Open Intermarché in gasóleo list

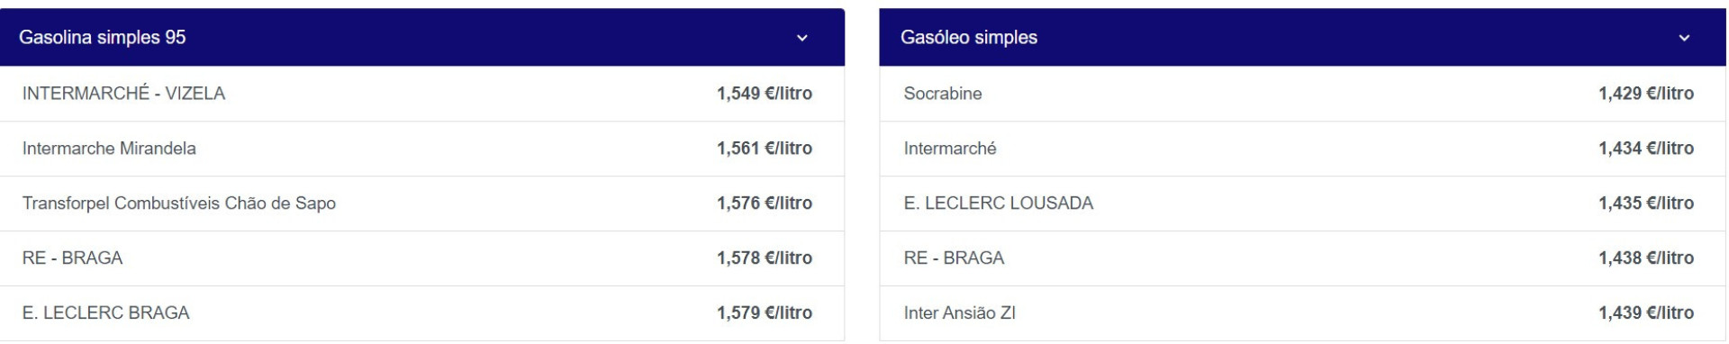[1303, 149]
